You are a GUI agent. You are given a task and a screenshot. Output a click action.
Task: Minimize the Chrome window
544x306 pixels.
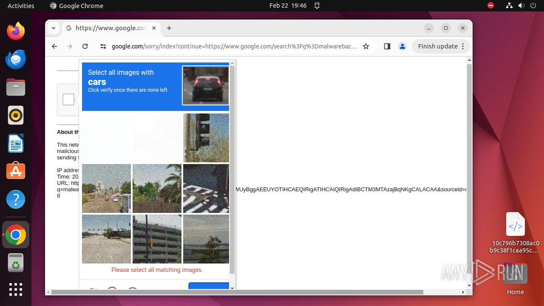tap(429, 28)
